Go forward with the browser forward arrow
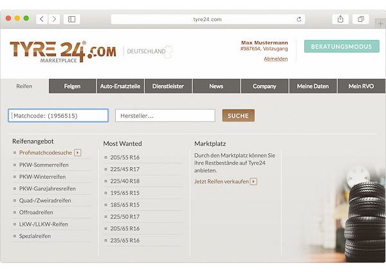The image size is (386, 272). coord(54,19)
